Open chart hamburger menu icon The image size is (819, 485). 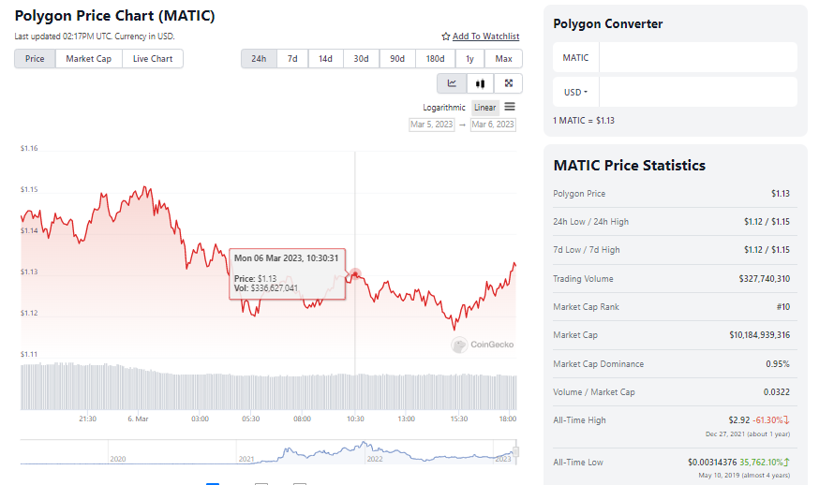[510, 107]
